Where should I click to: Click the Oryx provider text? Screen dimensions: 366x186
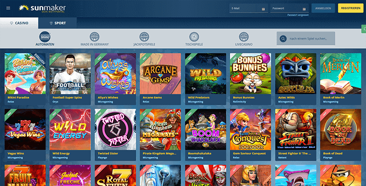point(55,102)
